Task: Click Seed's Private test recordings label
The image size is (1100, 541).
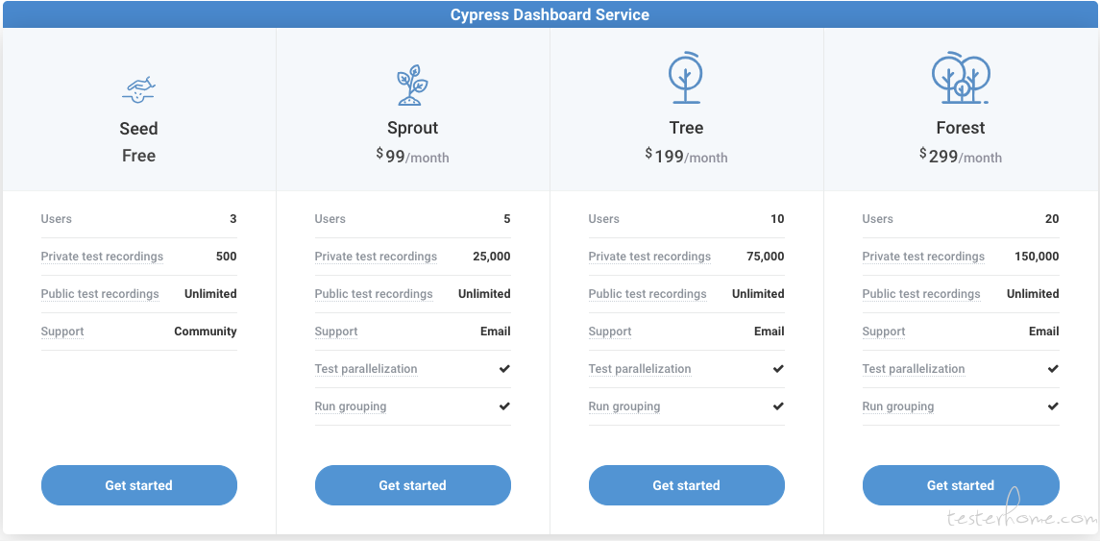Action: pyautogui.click(x=102, y=257)
